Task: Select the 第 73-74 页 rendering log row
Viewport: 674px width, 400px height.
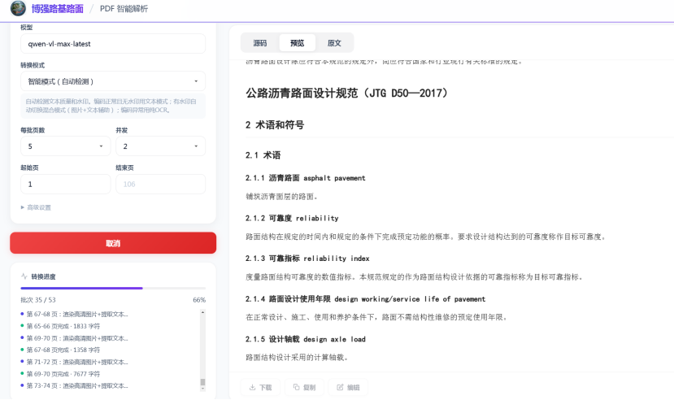Action: [74, 385]
